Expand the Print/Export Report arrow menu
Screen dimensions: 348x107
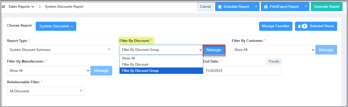click(306, 7)
